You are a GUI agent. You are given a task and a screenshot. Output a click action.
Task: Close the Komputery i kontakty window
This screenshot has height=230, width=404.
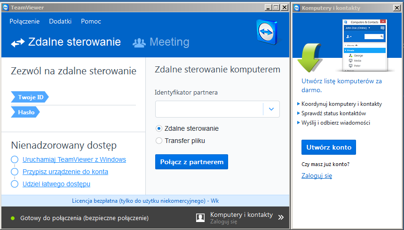click(397, 8)
